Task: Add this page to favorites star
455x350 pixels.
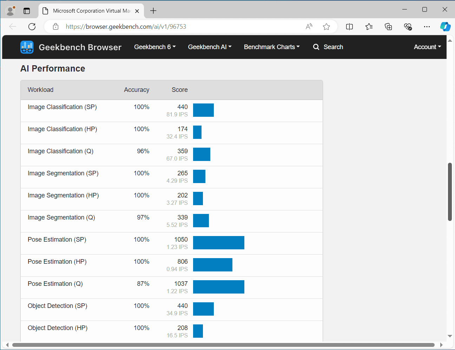Action: pyautogui.click(x=327, y=27)
